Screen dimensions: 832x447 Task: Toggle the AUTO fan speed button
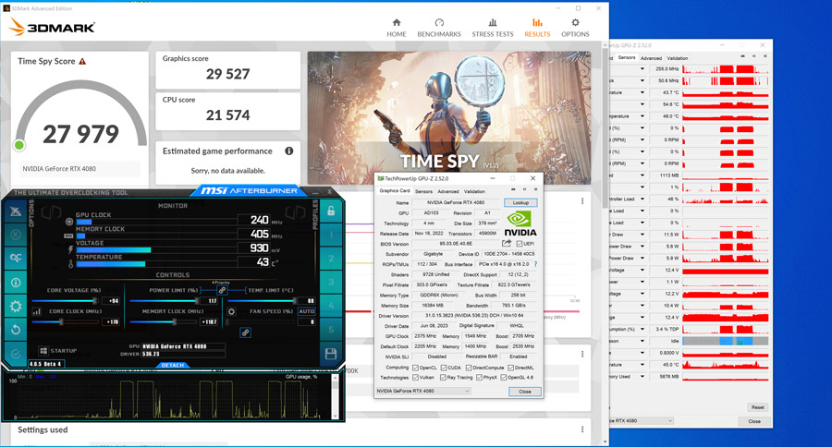[307, 311]
